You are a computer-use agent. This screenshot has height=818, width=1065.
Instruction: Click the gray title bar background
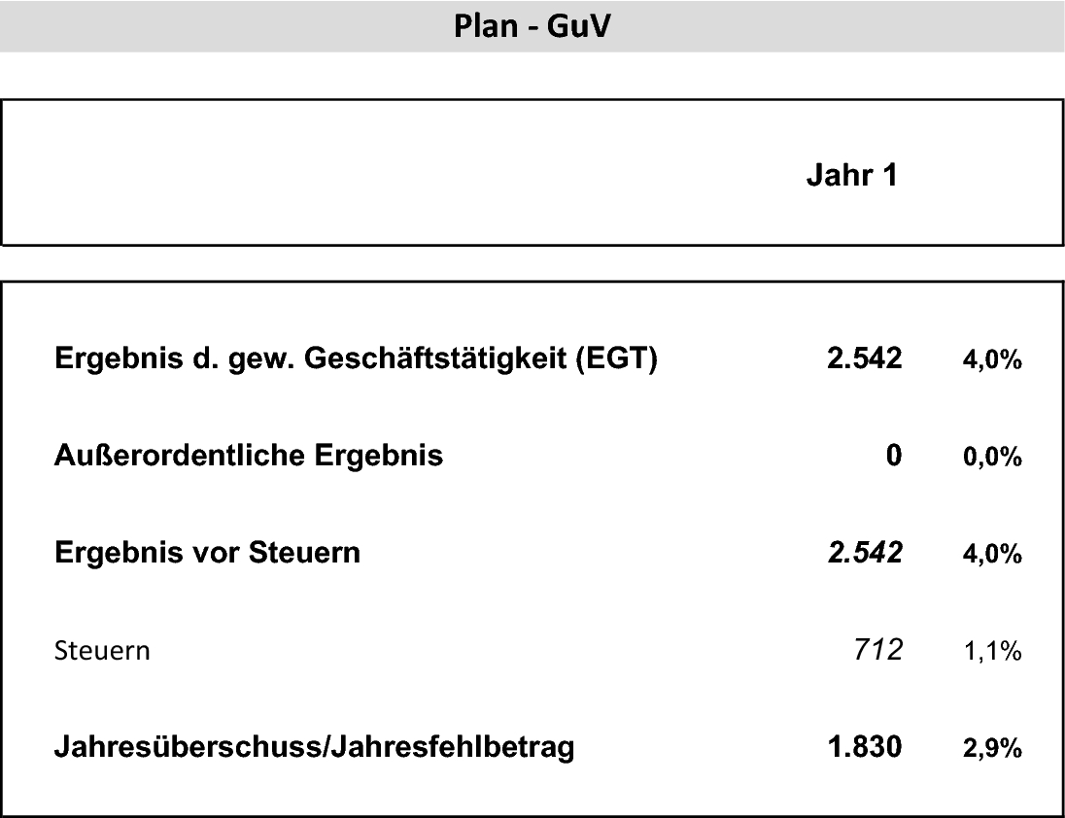(x=204, y=26)
